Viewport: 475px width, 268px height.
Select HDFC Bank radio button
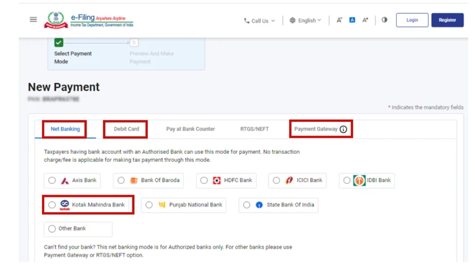click(x=204, y=181)
